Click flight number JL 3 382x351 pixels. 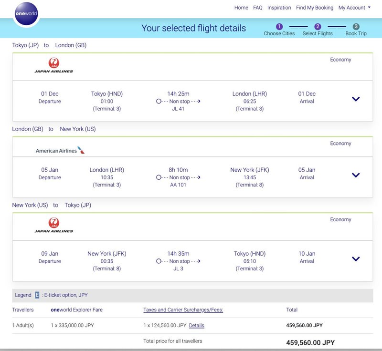click(x=178, y=268)
